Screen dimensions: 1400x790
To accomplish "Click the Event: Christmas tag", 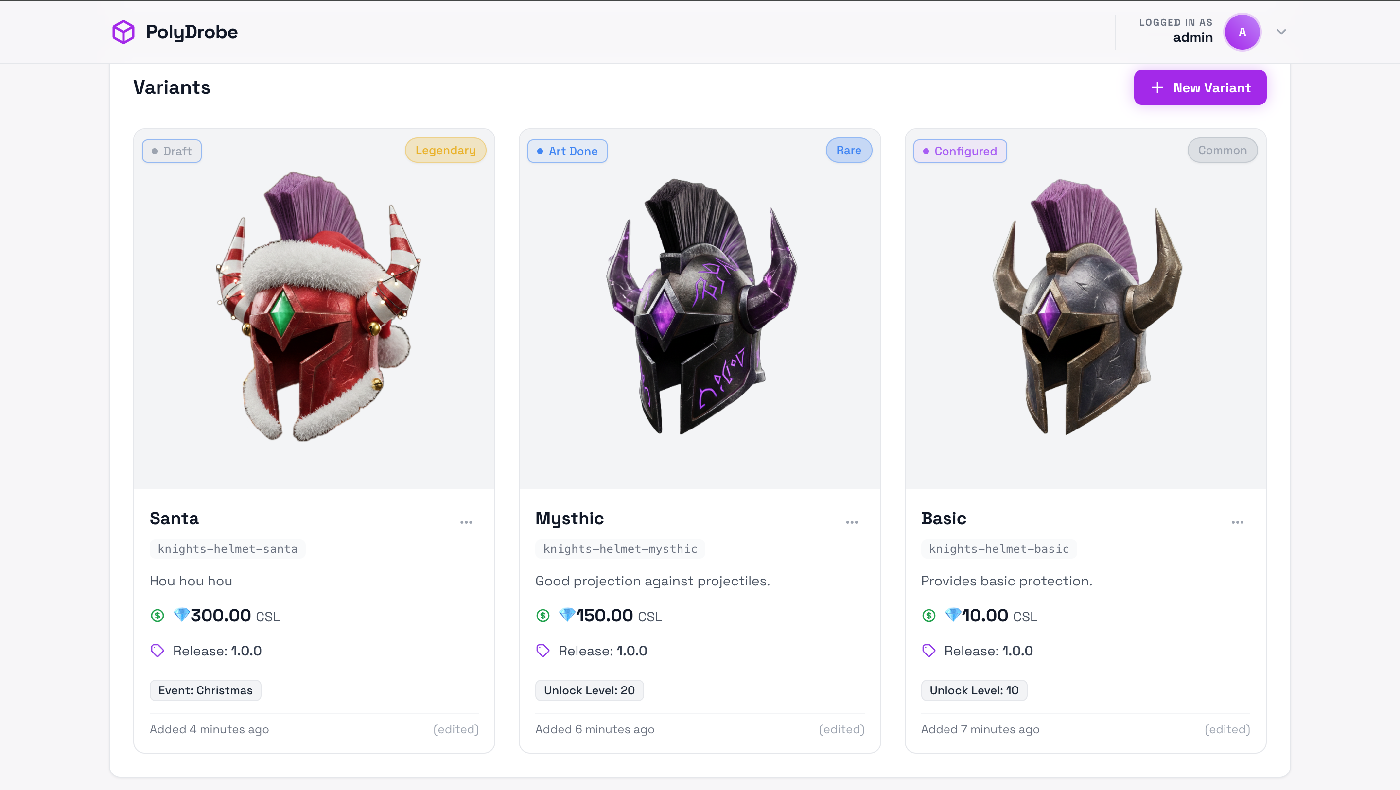I will (206, 690).
